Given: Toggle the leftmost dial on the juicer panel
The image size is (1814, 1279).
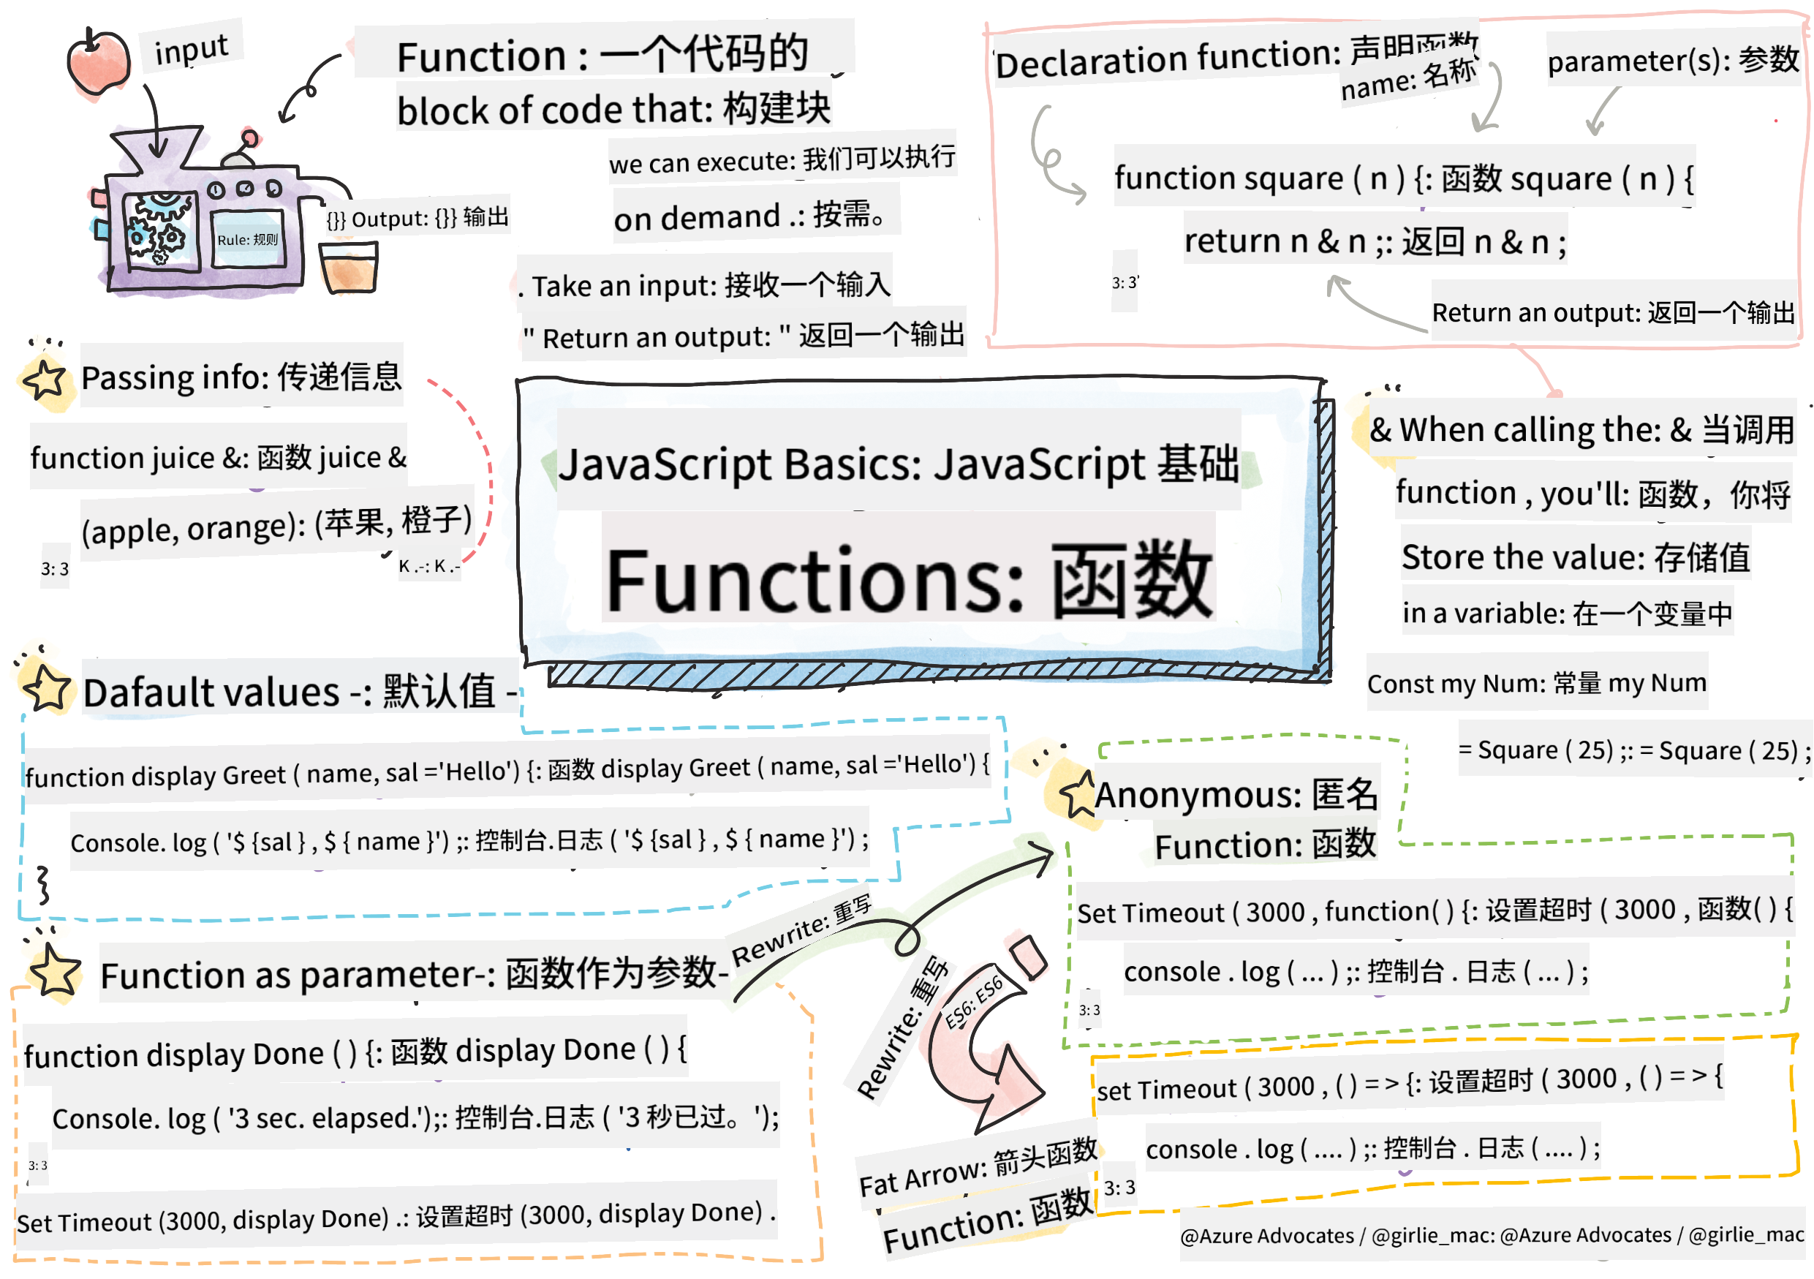Looking at the screenshot, I should pyautogui.click(x=215, y=190).
